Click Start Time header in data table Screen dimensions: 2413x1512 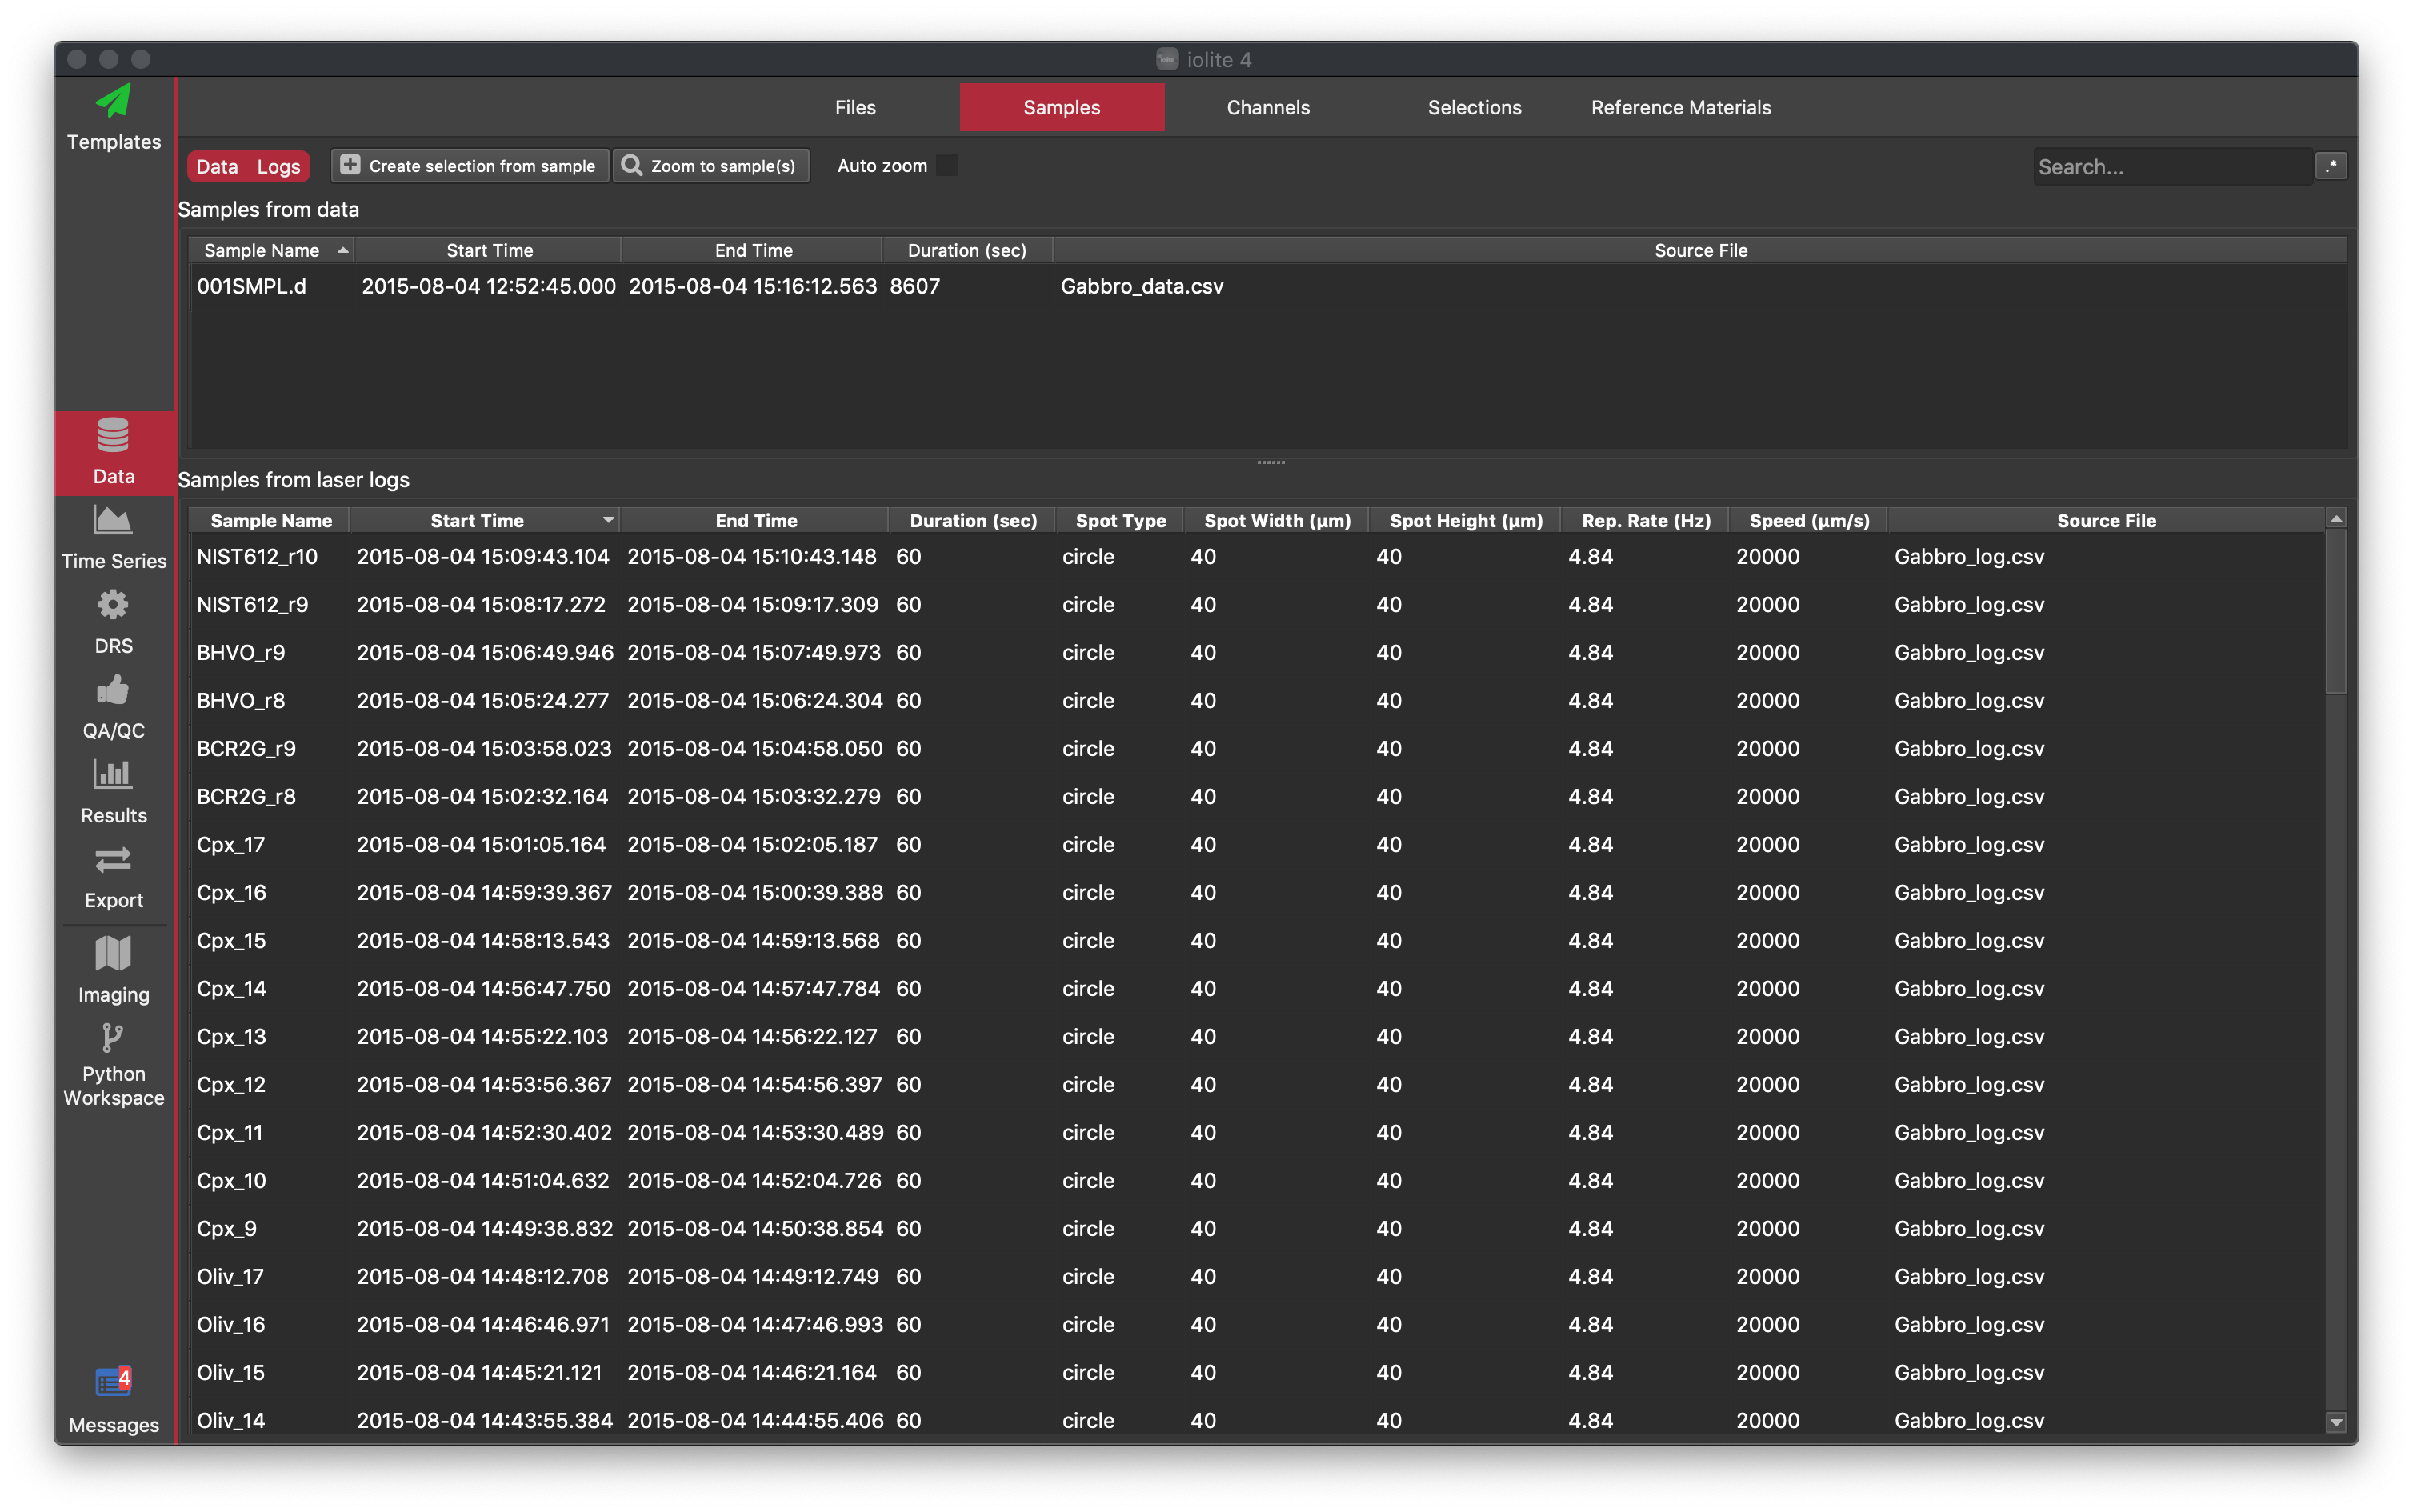[x=489, y=250]
